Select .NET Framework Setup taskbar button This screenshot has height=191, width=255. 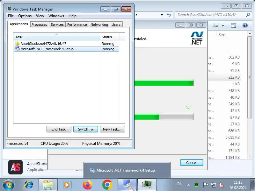pos(127,185)
